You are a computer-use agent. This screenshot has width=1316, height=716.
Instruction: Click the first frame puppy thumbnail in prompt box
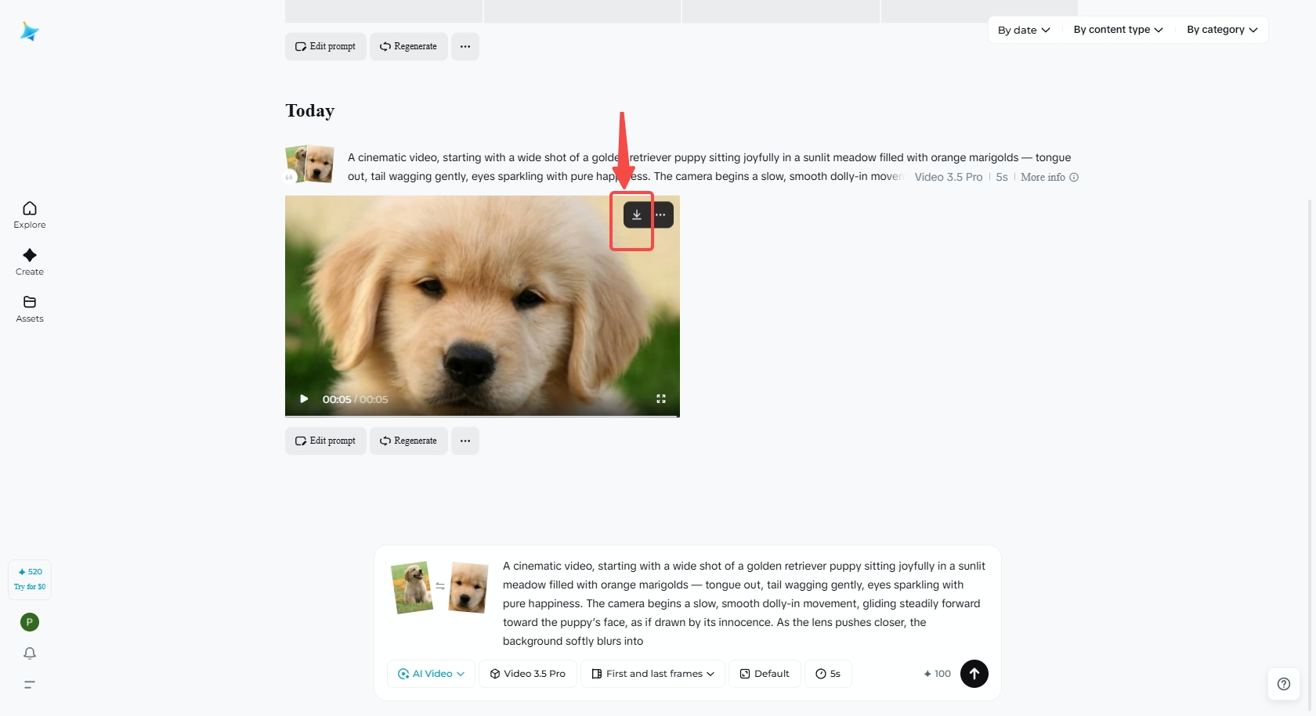412,587
